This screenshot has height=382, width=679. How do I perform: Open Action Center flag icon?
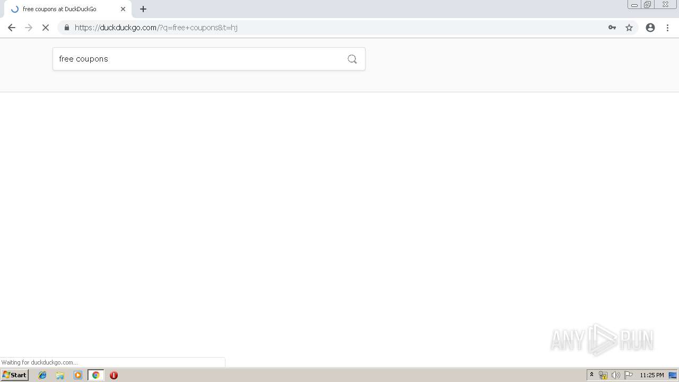point(629,375)
